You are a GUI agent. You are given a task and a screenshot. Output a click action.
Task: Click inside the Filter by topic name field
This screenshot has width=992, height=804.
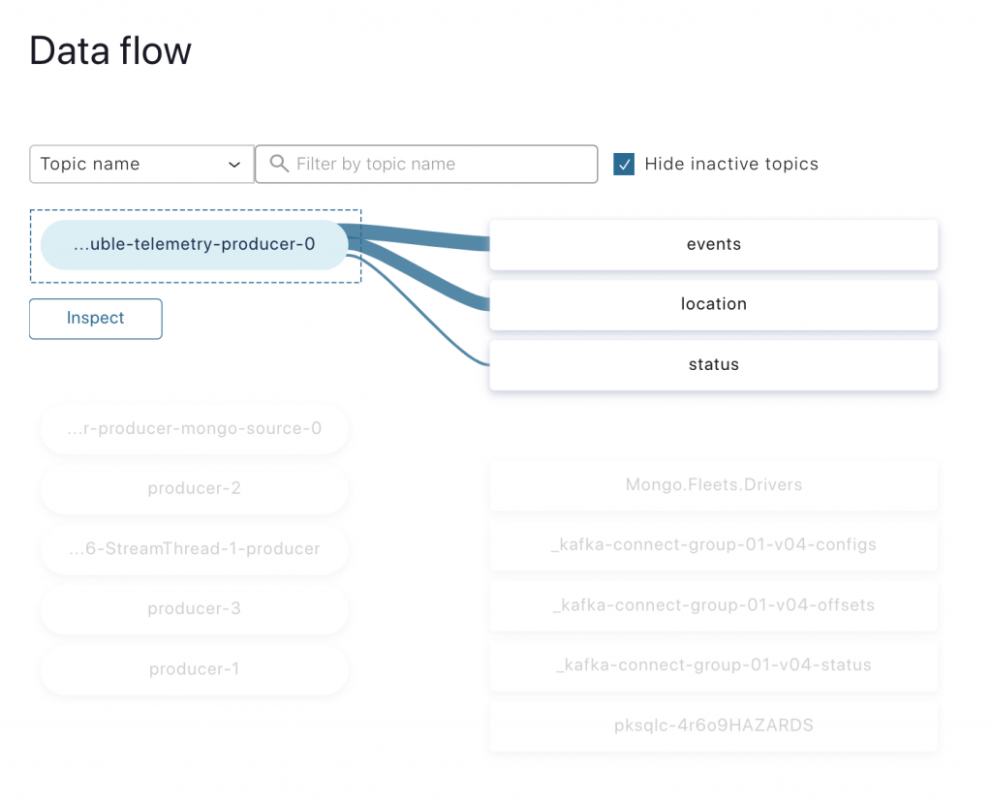point(426,164)
